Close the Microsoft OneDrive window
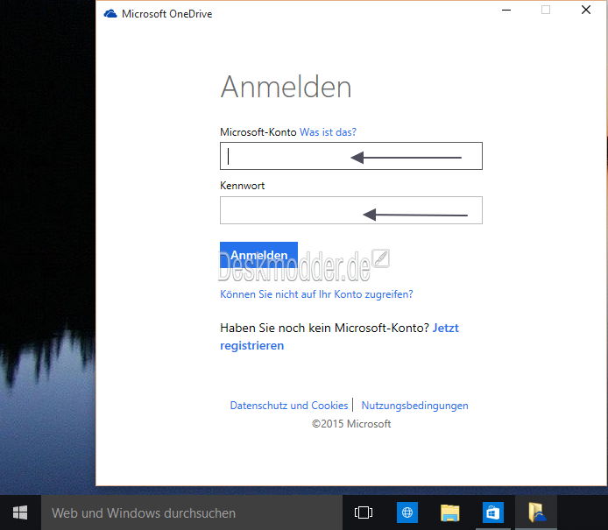Image resolution: width=608 pixels, height=530 pixels. tap(586, 11)
